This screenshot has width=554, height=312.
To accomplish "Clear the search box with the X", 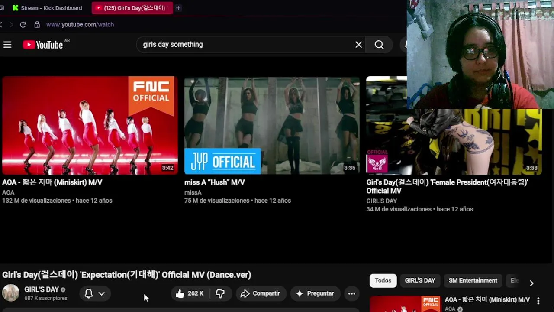I will [358, 45].
